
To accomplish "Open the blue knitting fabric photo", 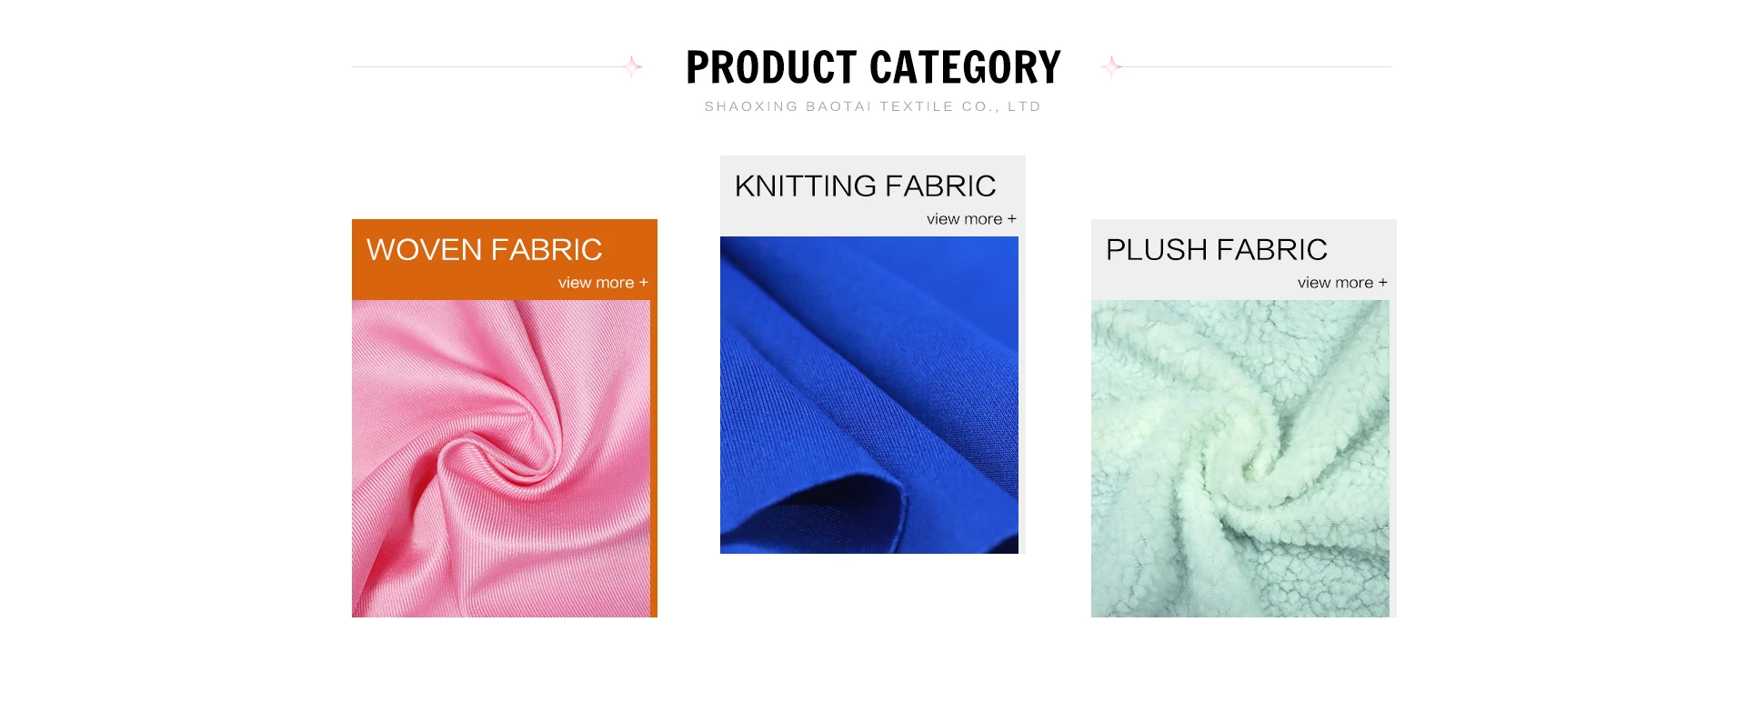I will coord(869,395).
